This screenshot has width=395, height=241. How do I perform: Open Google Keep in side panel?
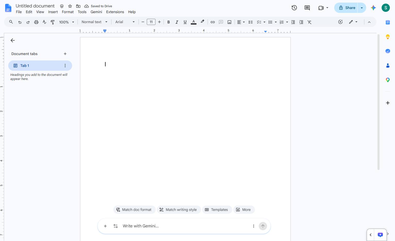tap(388, 37)
